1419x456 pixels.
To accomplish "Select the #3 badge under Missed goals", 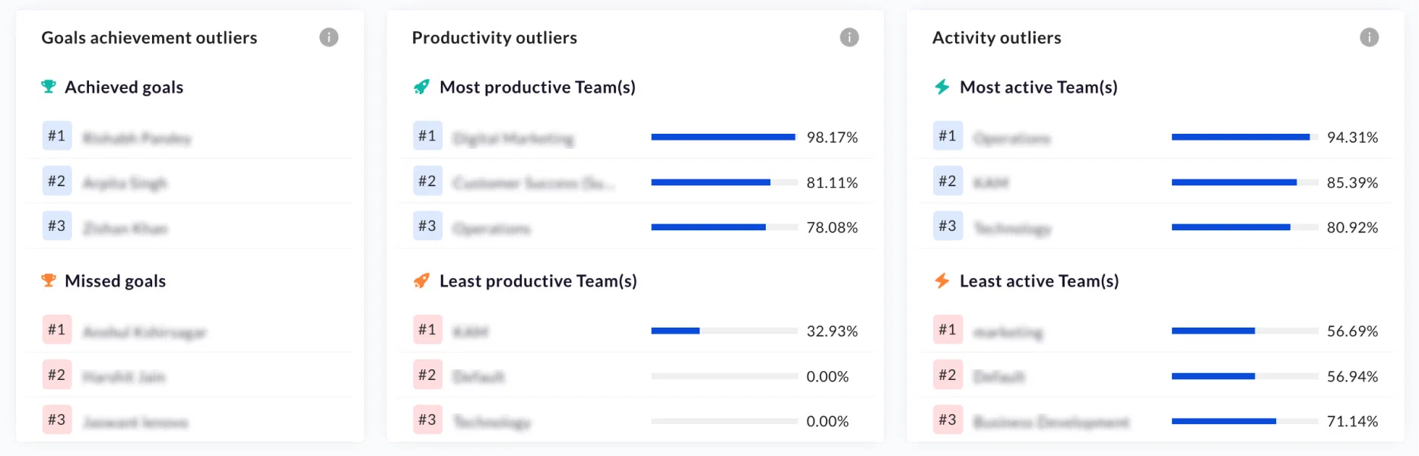I will click(57, 420).
